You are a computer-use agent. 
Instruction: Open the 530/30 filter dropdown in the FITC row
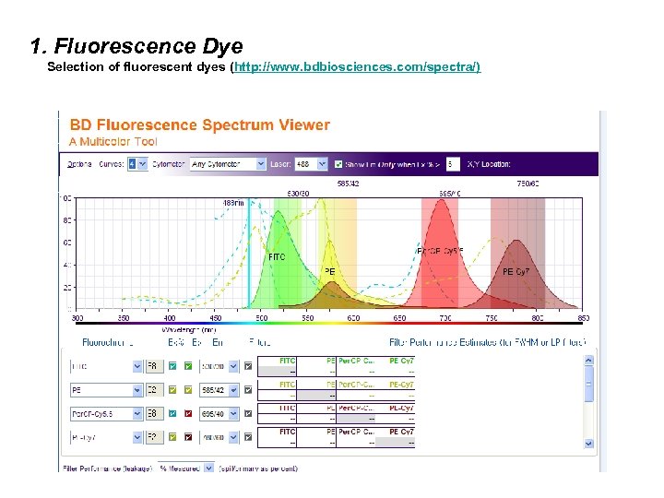pyautogui.click(x=219, y=366)
